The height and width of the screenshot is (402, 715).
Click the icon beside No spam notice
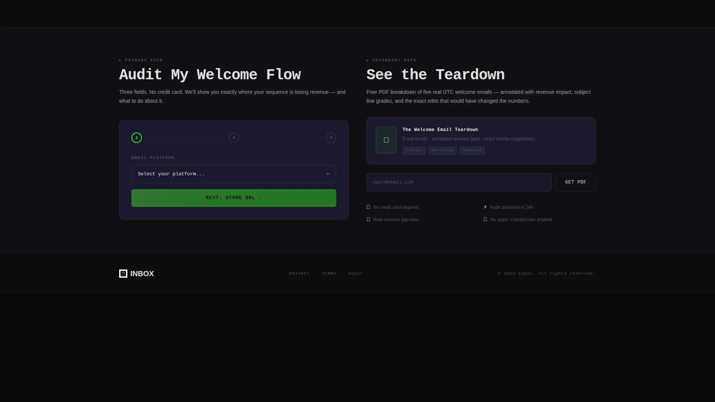[x=485, y=219]
